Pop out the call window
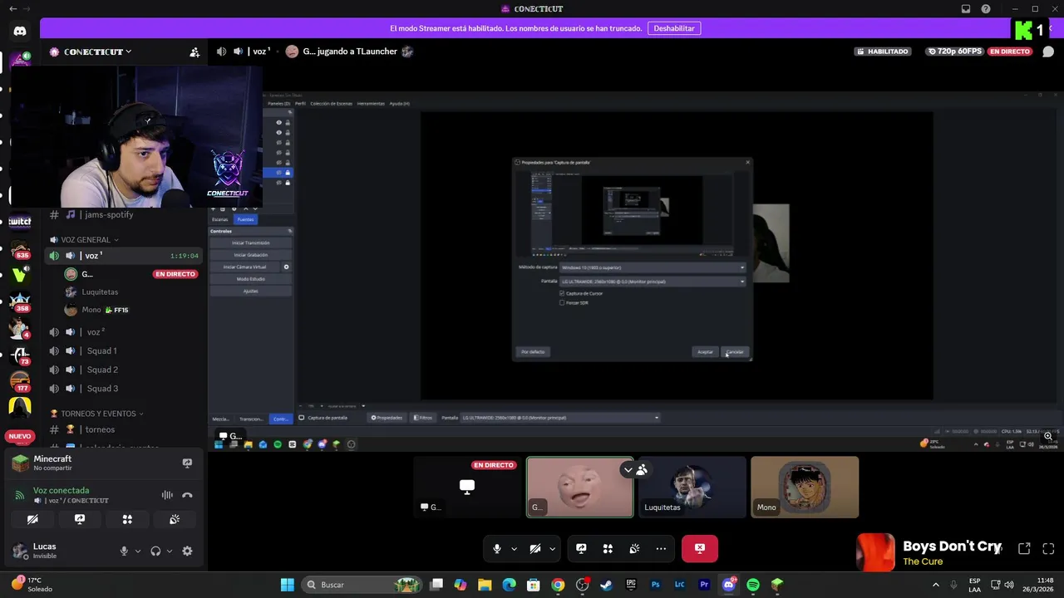This screenshot has height=598, width=1064. (1024, 548)
